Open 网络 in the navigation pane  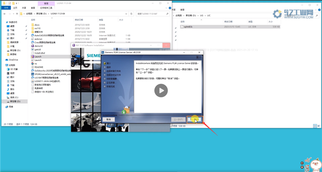click(x=11, y=107)
